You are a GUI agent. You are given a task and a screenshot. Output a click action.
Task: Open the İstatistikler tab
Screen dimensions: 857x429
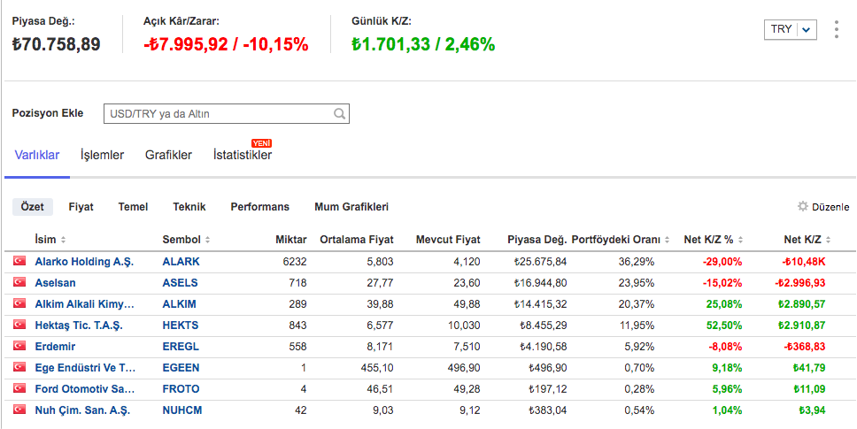(x=242, y=156)
